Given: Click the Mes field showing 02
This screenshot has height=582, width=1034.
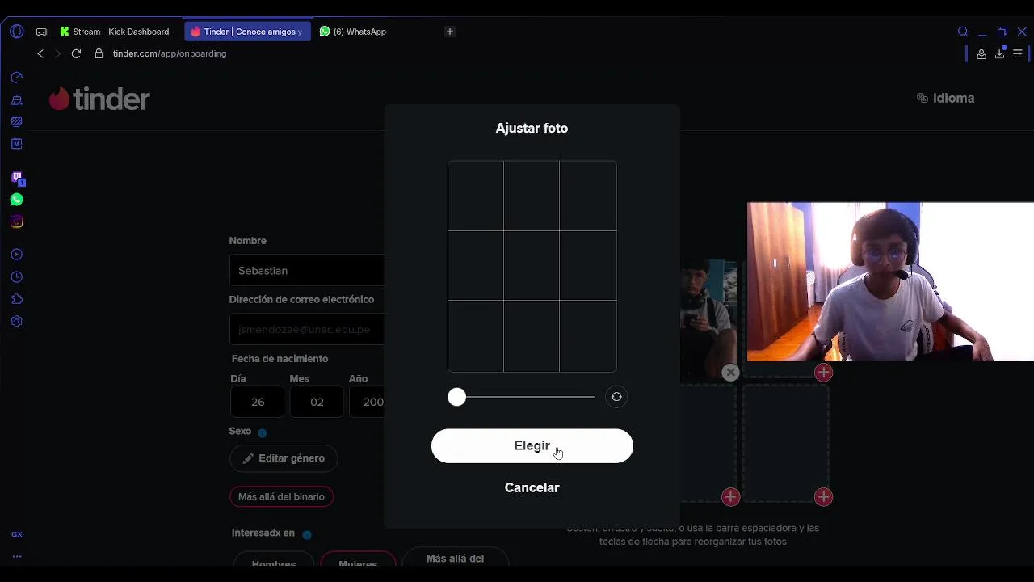Looking at the screenshot, I should 317,402.
